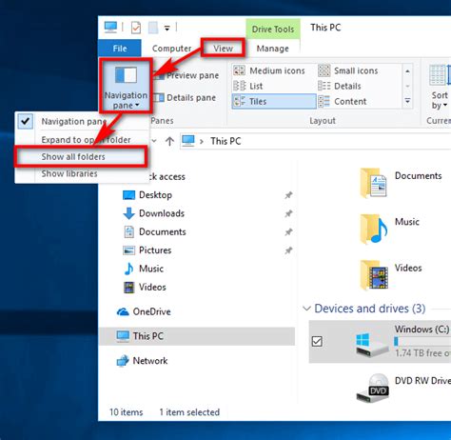Open the File ribbon tab
Image resolution: width=451 pixels, height=440 pixels.
click(x=120, y=49)
